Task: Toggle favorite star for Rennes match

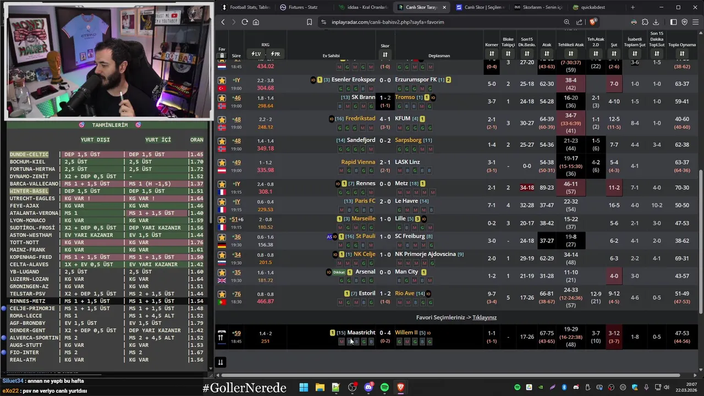Action: [x=222, y=184]
